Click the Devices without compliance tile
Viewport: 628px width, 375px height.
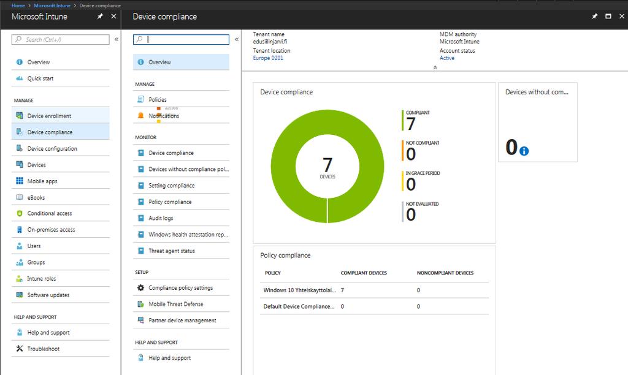click(537, 122)
